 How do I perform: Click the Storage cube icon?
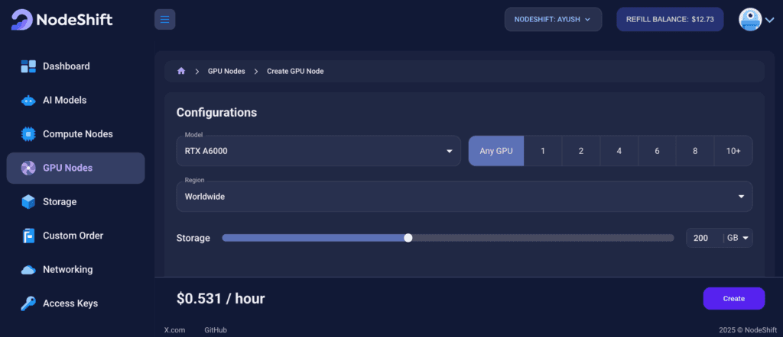(x=28, y=202)
